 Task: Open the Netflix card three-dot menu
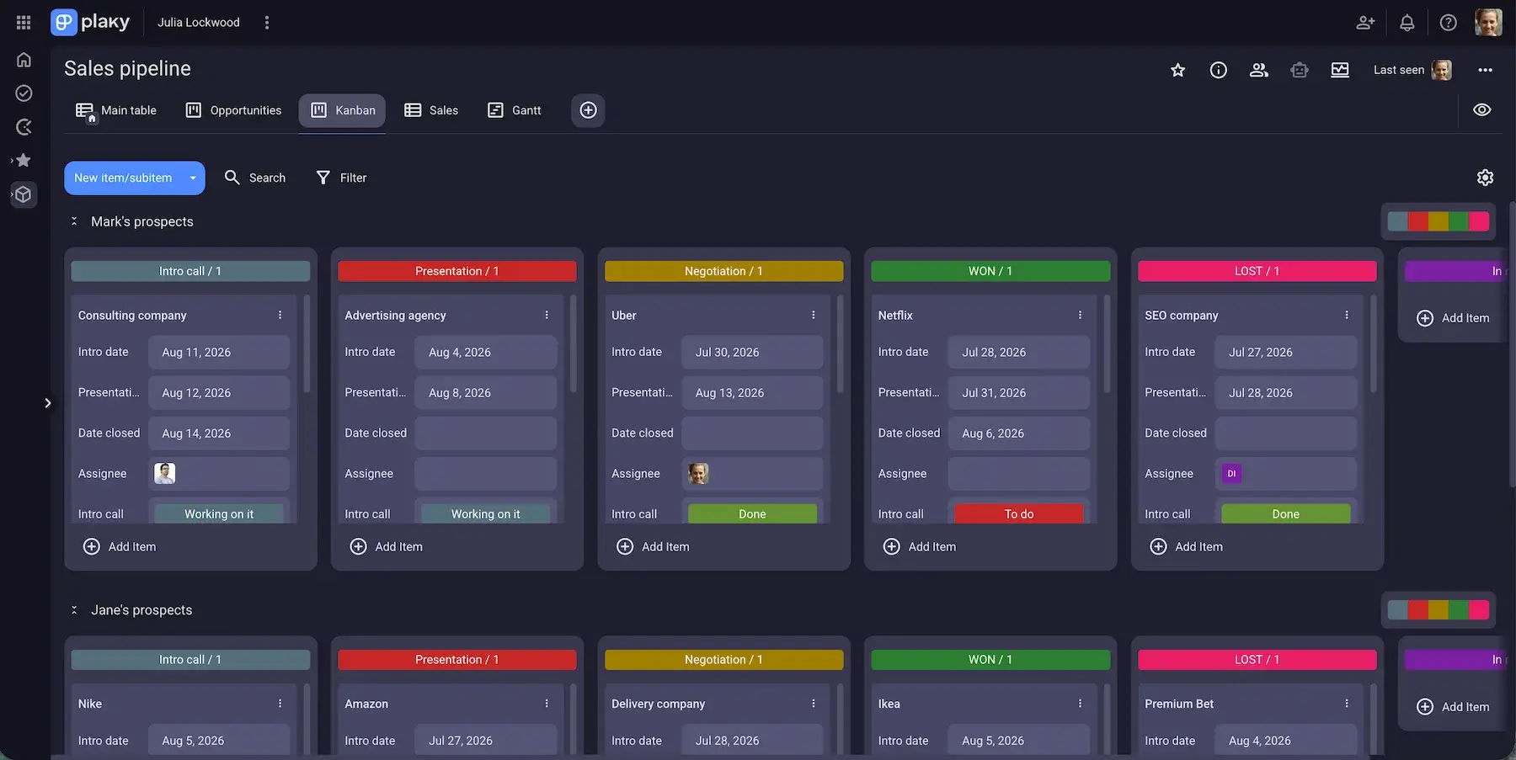point(1080,315)
